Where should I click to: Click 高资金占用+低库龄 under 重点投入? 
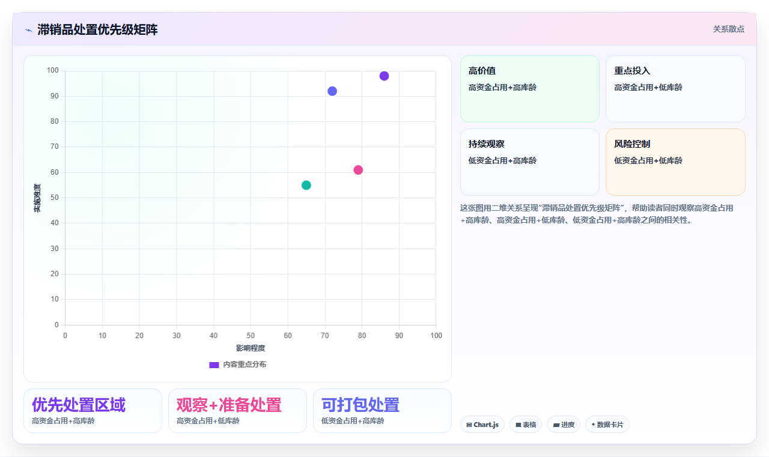coord(648,88)
